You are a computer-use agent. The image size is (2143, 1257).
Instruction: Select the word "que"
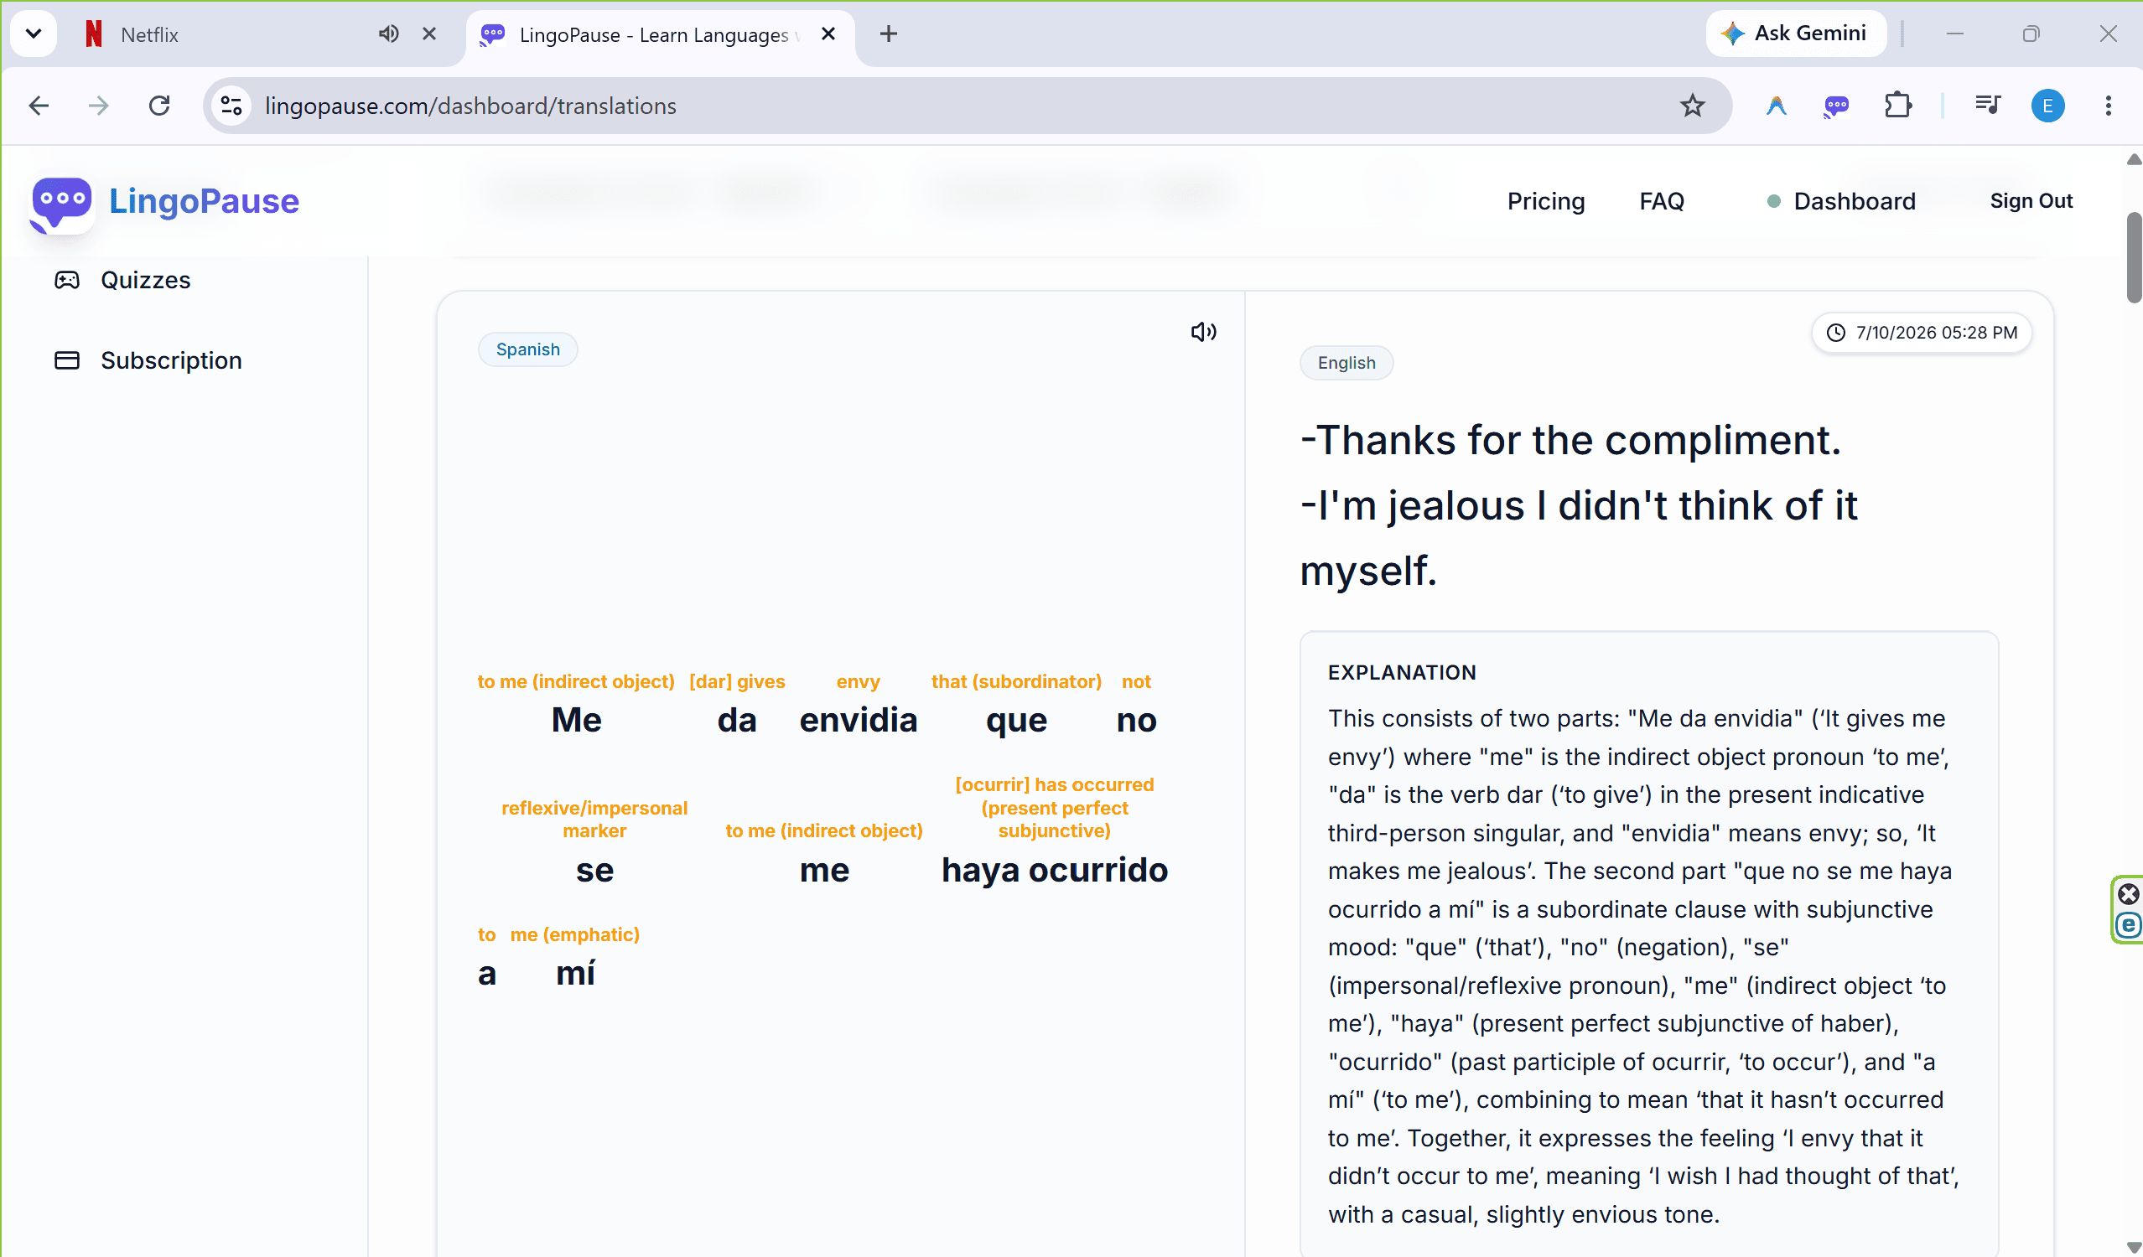click(1016, 722)
